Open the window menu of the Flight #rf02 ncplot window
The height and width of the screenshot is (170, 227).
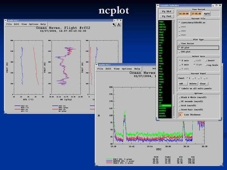point(5,20)
